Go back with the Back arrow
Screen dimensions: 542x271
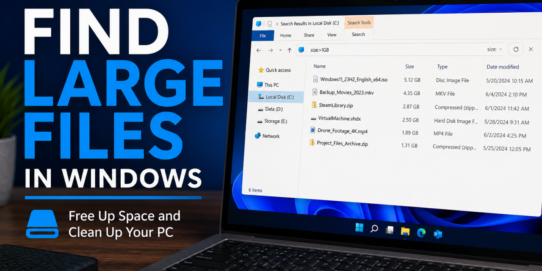click(x=259, y=50)
